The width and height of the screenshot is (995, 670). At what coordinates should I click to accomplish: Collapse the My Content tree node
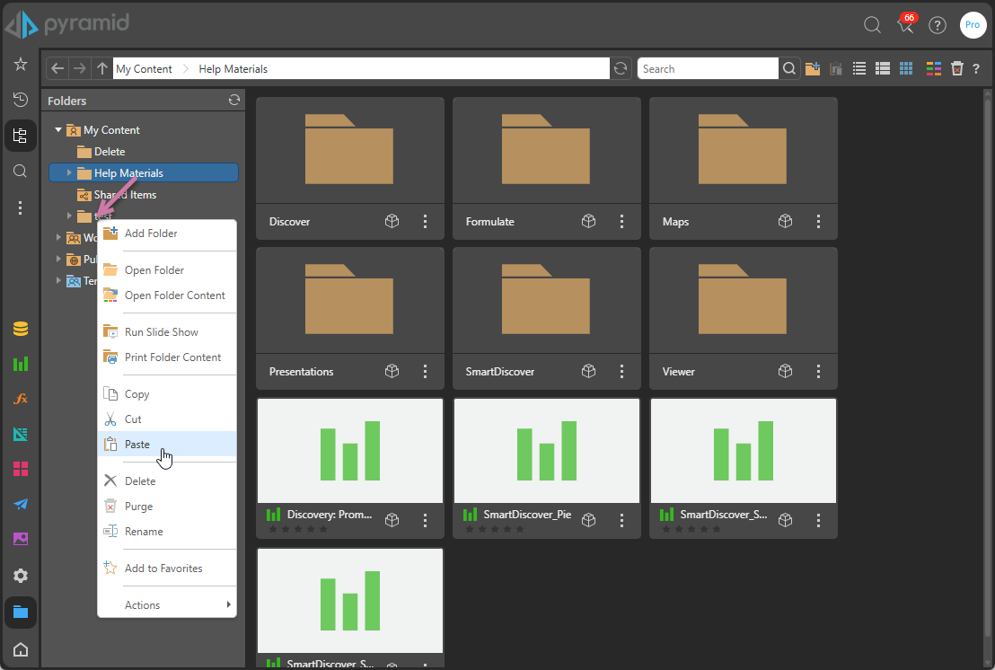(x=58, y=130)
